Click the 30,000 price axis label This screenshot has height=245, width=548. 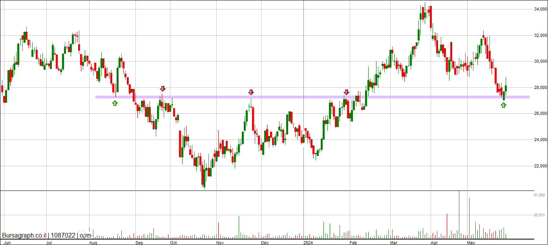pyautogui.click(x=541, y=61)
